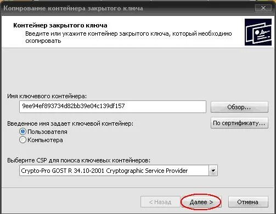The width and height of the screenshot is (276, 214).
Task: Click the word 'Пользователя' label text
Action: [47, 132]
